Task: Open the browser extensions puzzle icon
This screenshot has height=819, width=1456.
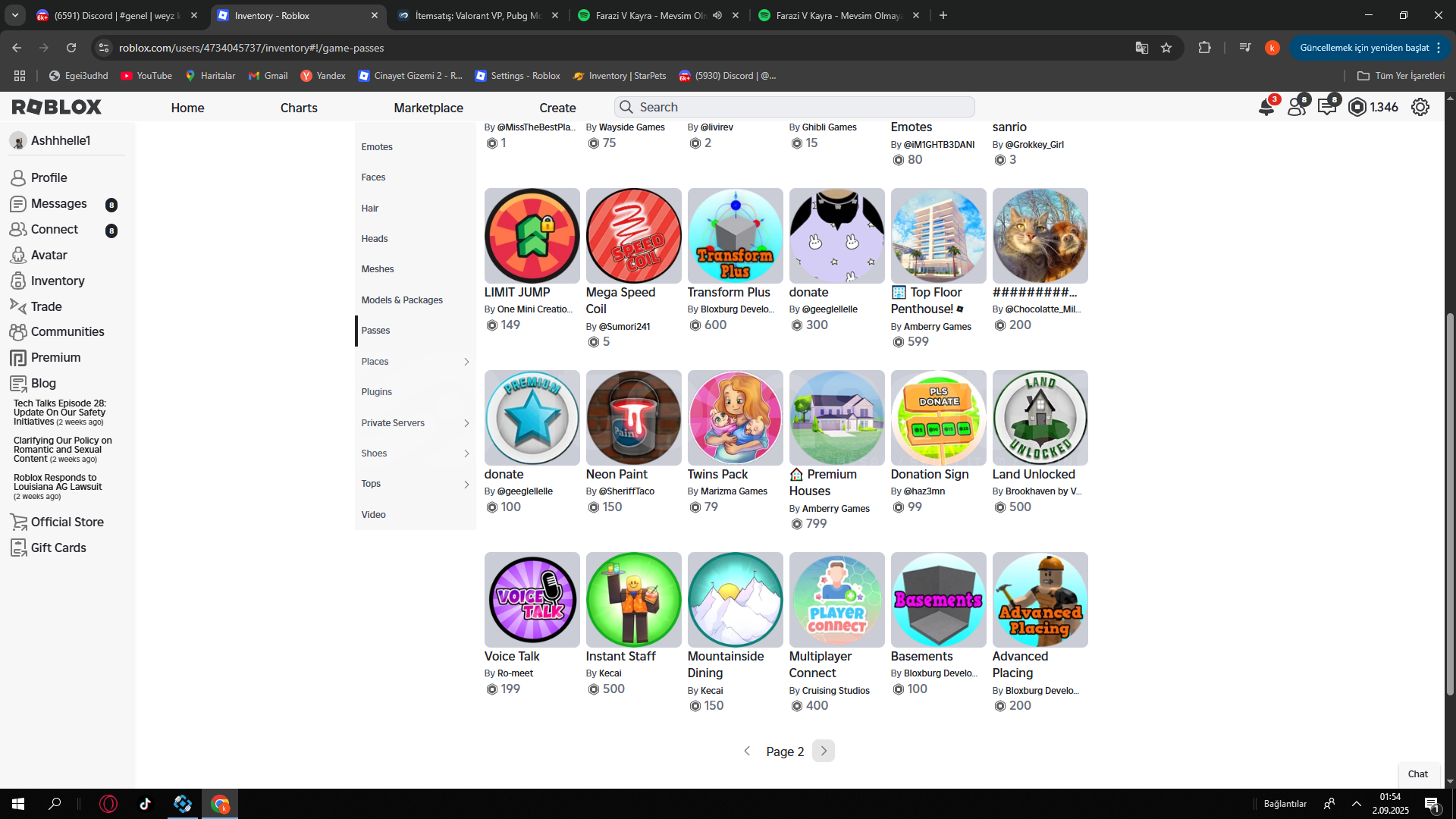Action: pos(1204,48)
